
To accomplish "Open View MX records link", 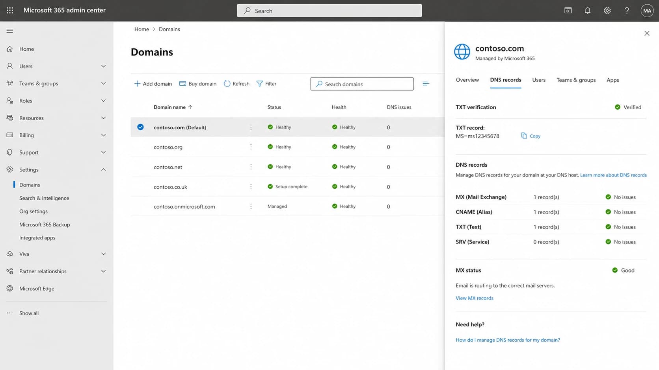I will click(x=475, y=298).
